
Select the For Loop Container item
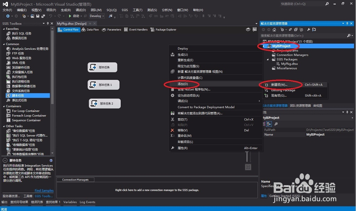26,111
